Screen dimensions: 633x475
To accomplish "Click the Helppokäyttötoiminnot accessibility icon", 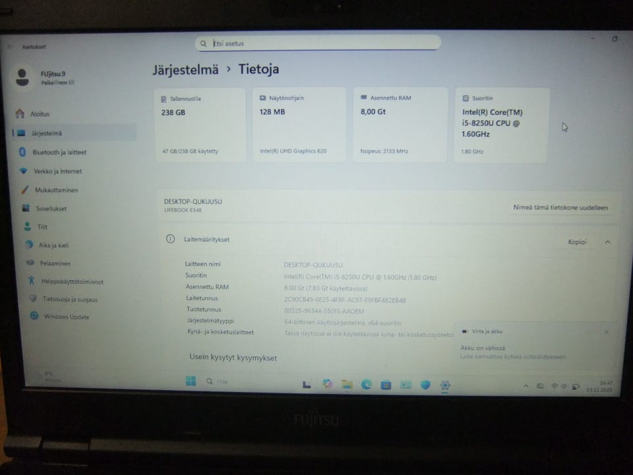I will click(32, 281).
